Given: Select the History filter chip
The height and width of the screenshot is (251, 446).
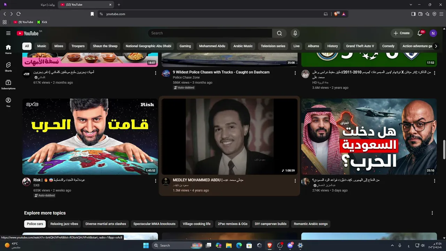Looking at the screenshot, I should (x=332, y=46).
